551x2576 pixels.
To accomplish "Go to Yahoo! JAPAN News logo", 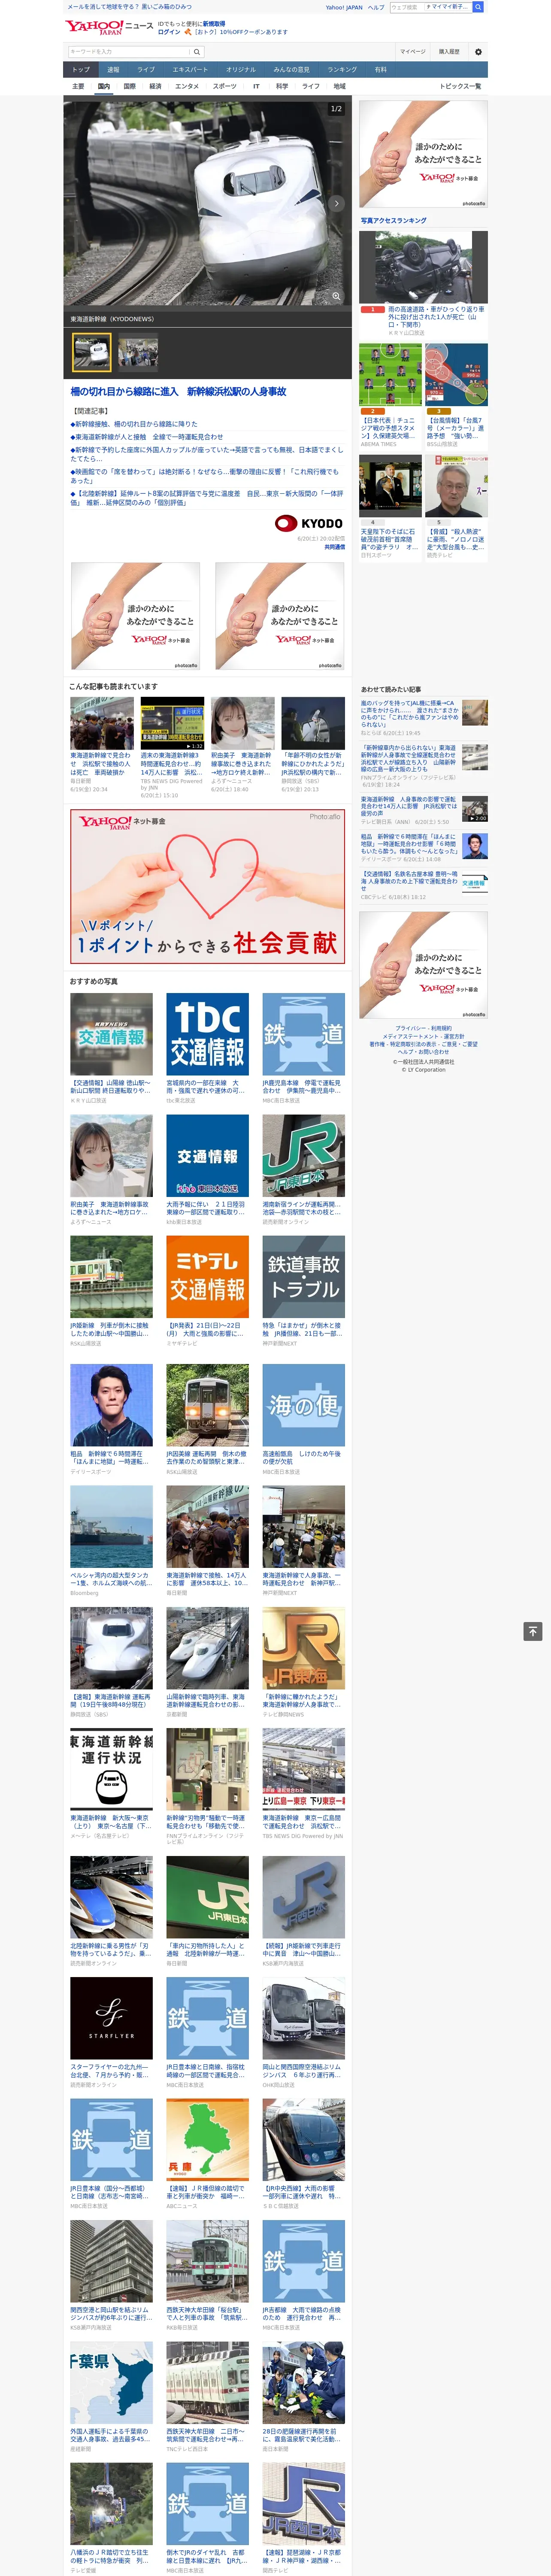I will pos(109,27).
